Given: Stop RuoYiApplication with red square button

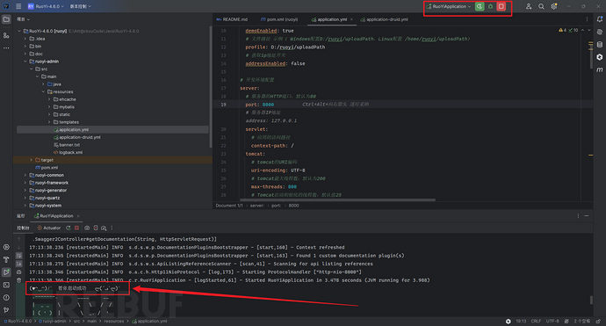Looking at the screenshot, I should 501,6.
